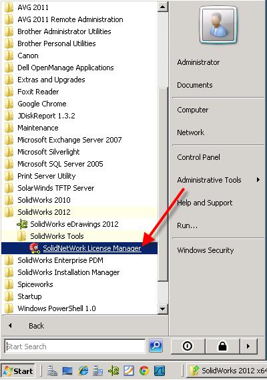267x380 pixels.
Task: Open Windows PowerShell 1.0 folder
Action: coord(79,308)
